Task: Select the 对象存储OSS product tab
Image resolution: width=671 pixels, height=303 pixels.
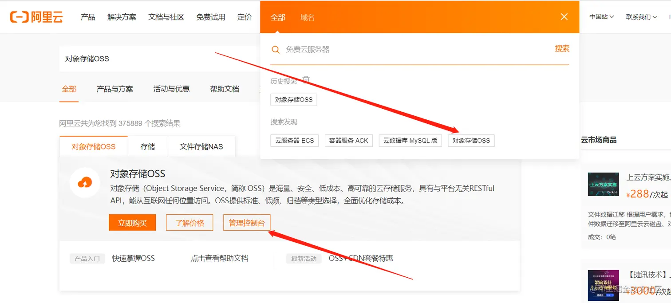Action: point(94,146)
